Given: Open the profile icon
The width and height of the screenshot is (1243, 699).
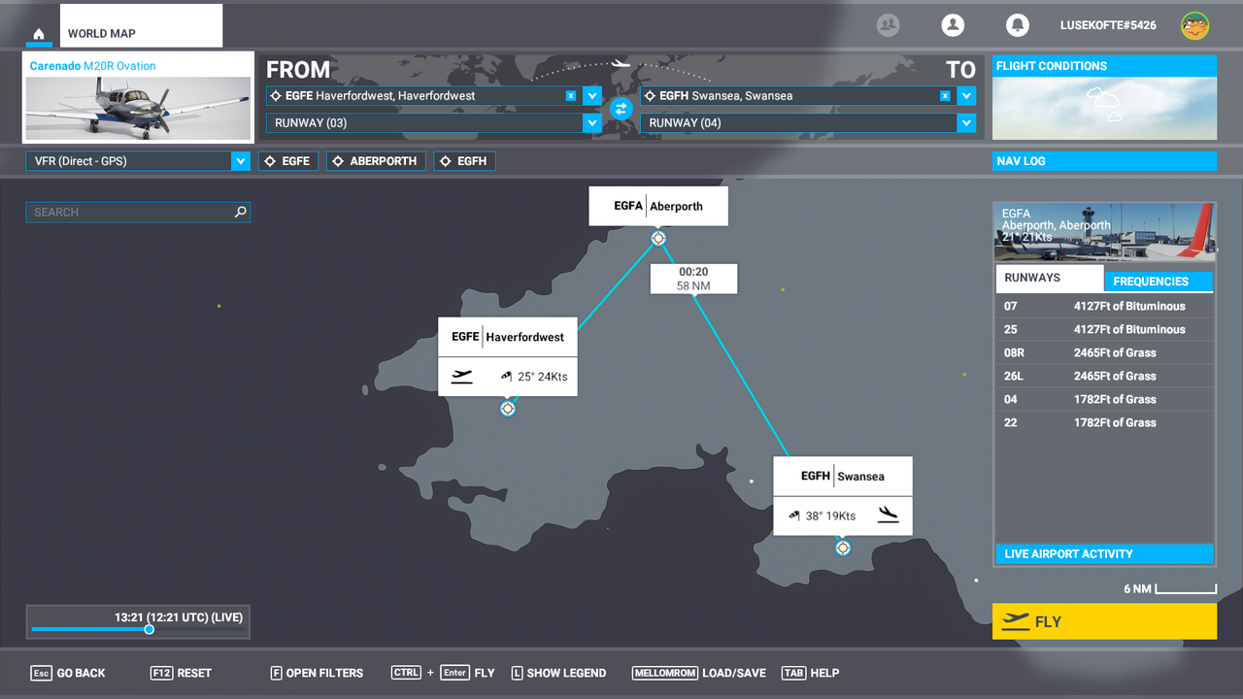Looking at the screenshot, I should coord(953,25).
